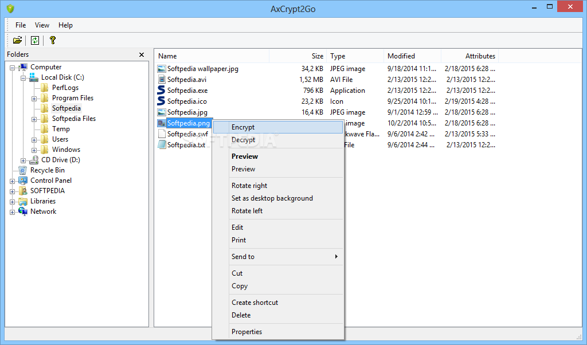Image resolution: width=587 pixels, height=345 pixels.
Task: Choose Decrypt from the context menu
Action: (x=278, y=140)
